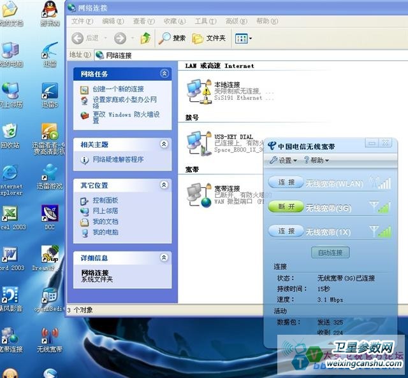
Task: Click 创建一个新的连接 link
Action: pyautogui.click(x=118, y=89)
